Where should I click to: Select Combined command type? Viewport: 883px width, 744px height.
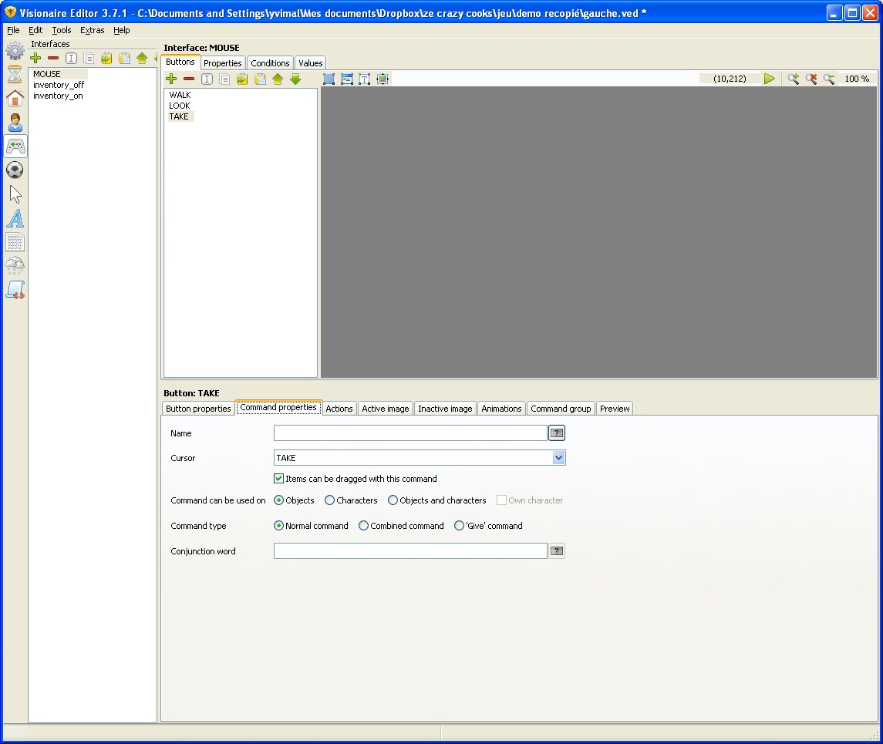(364, 526)
